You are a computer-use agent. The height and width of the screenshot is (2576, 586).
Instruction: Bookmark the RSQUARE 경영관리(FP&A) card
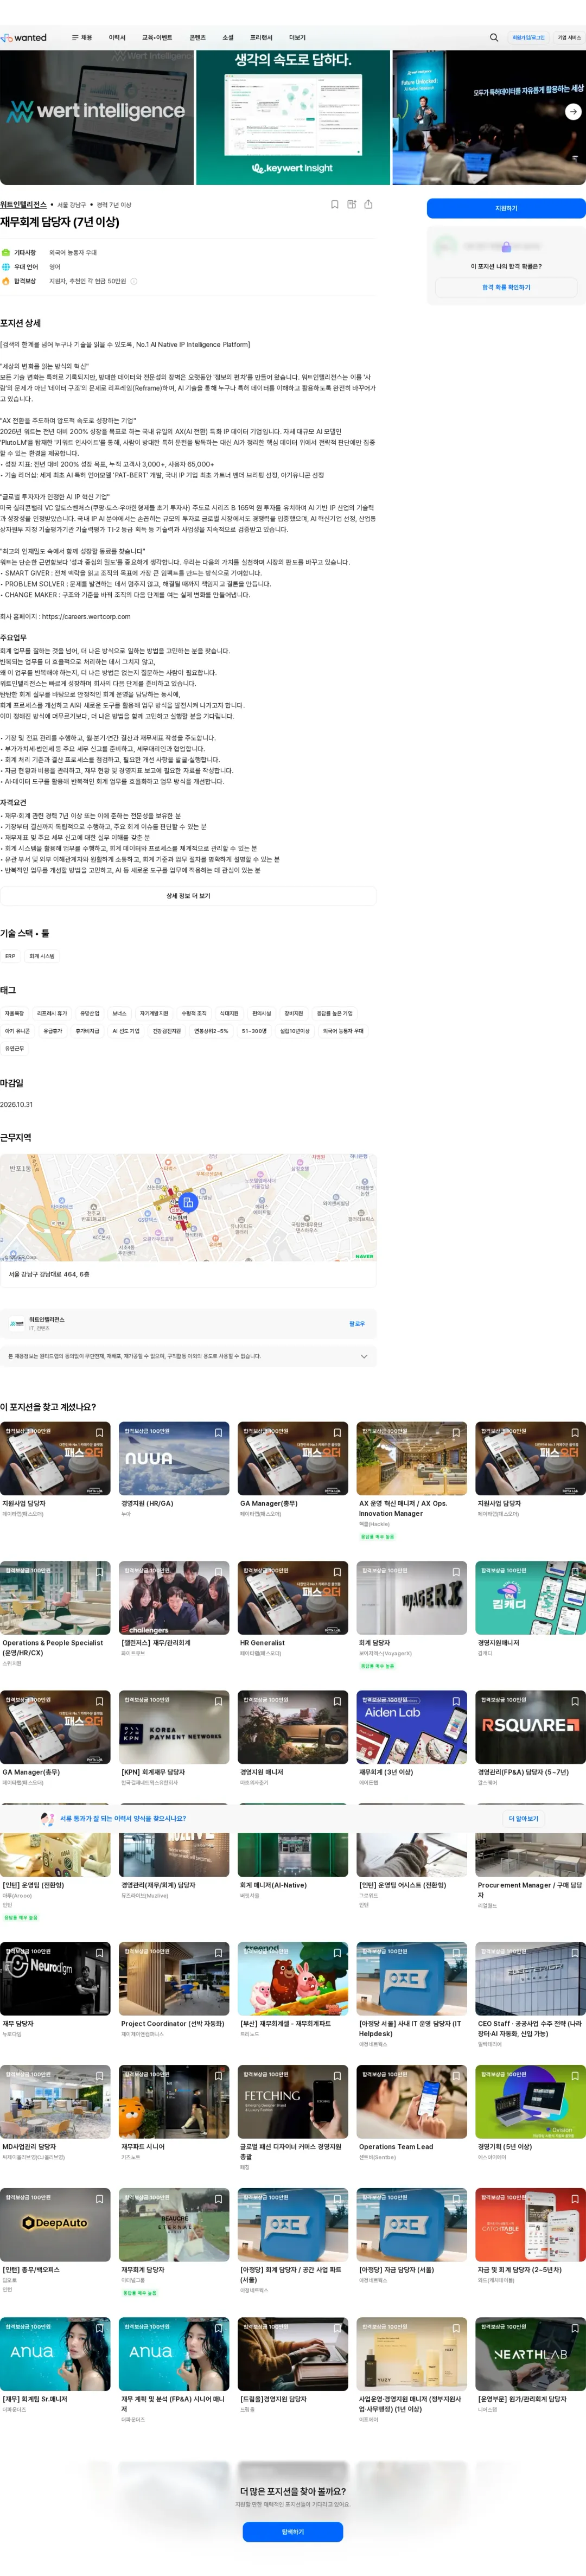575,1701
